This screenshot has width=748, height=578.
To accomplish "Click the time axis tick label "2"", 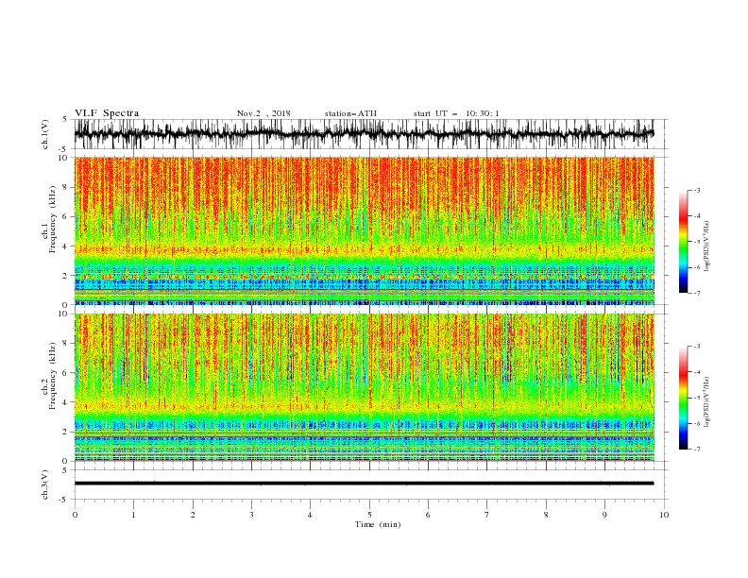I will (x=193, y=515).
